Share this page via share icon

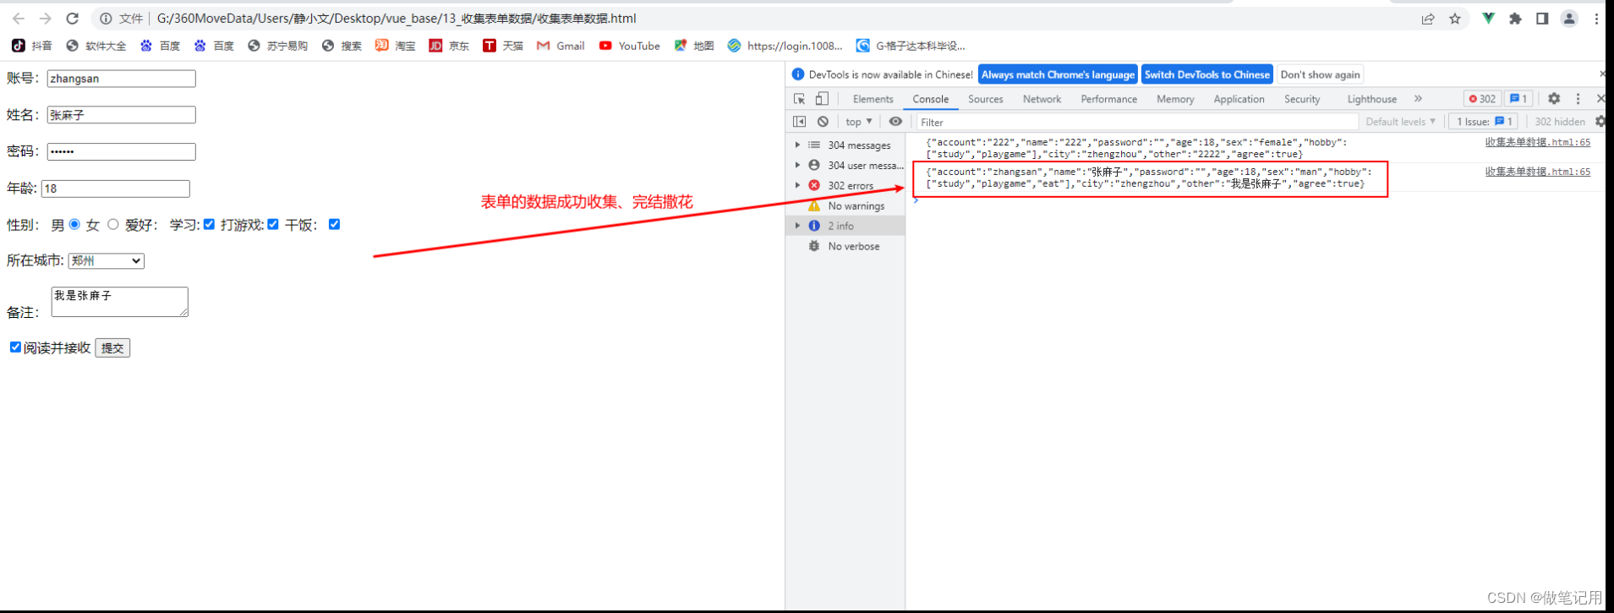point(1428,19)
